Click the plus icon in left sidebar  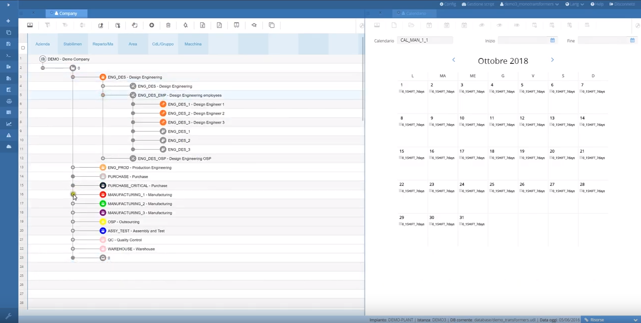[9, 21]
